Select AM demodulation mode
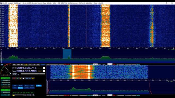This screenshot has width=175, height=98. (14, 65)
